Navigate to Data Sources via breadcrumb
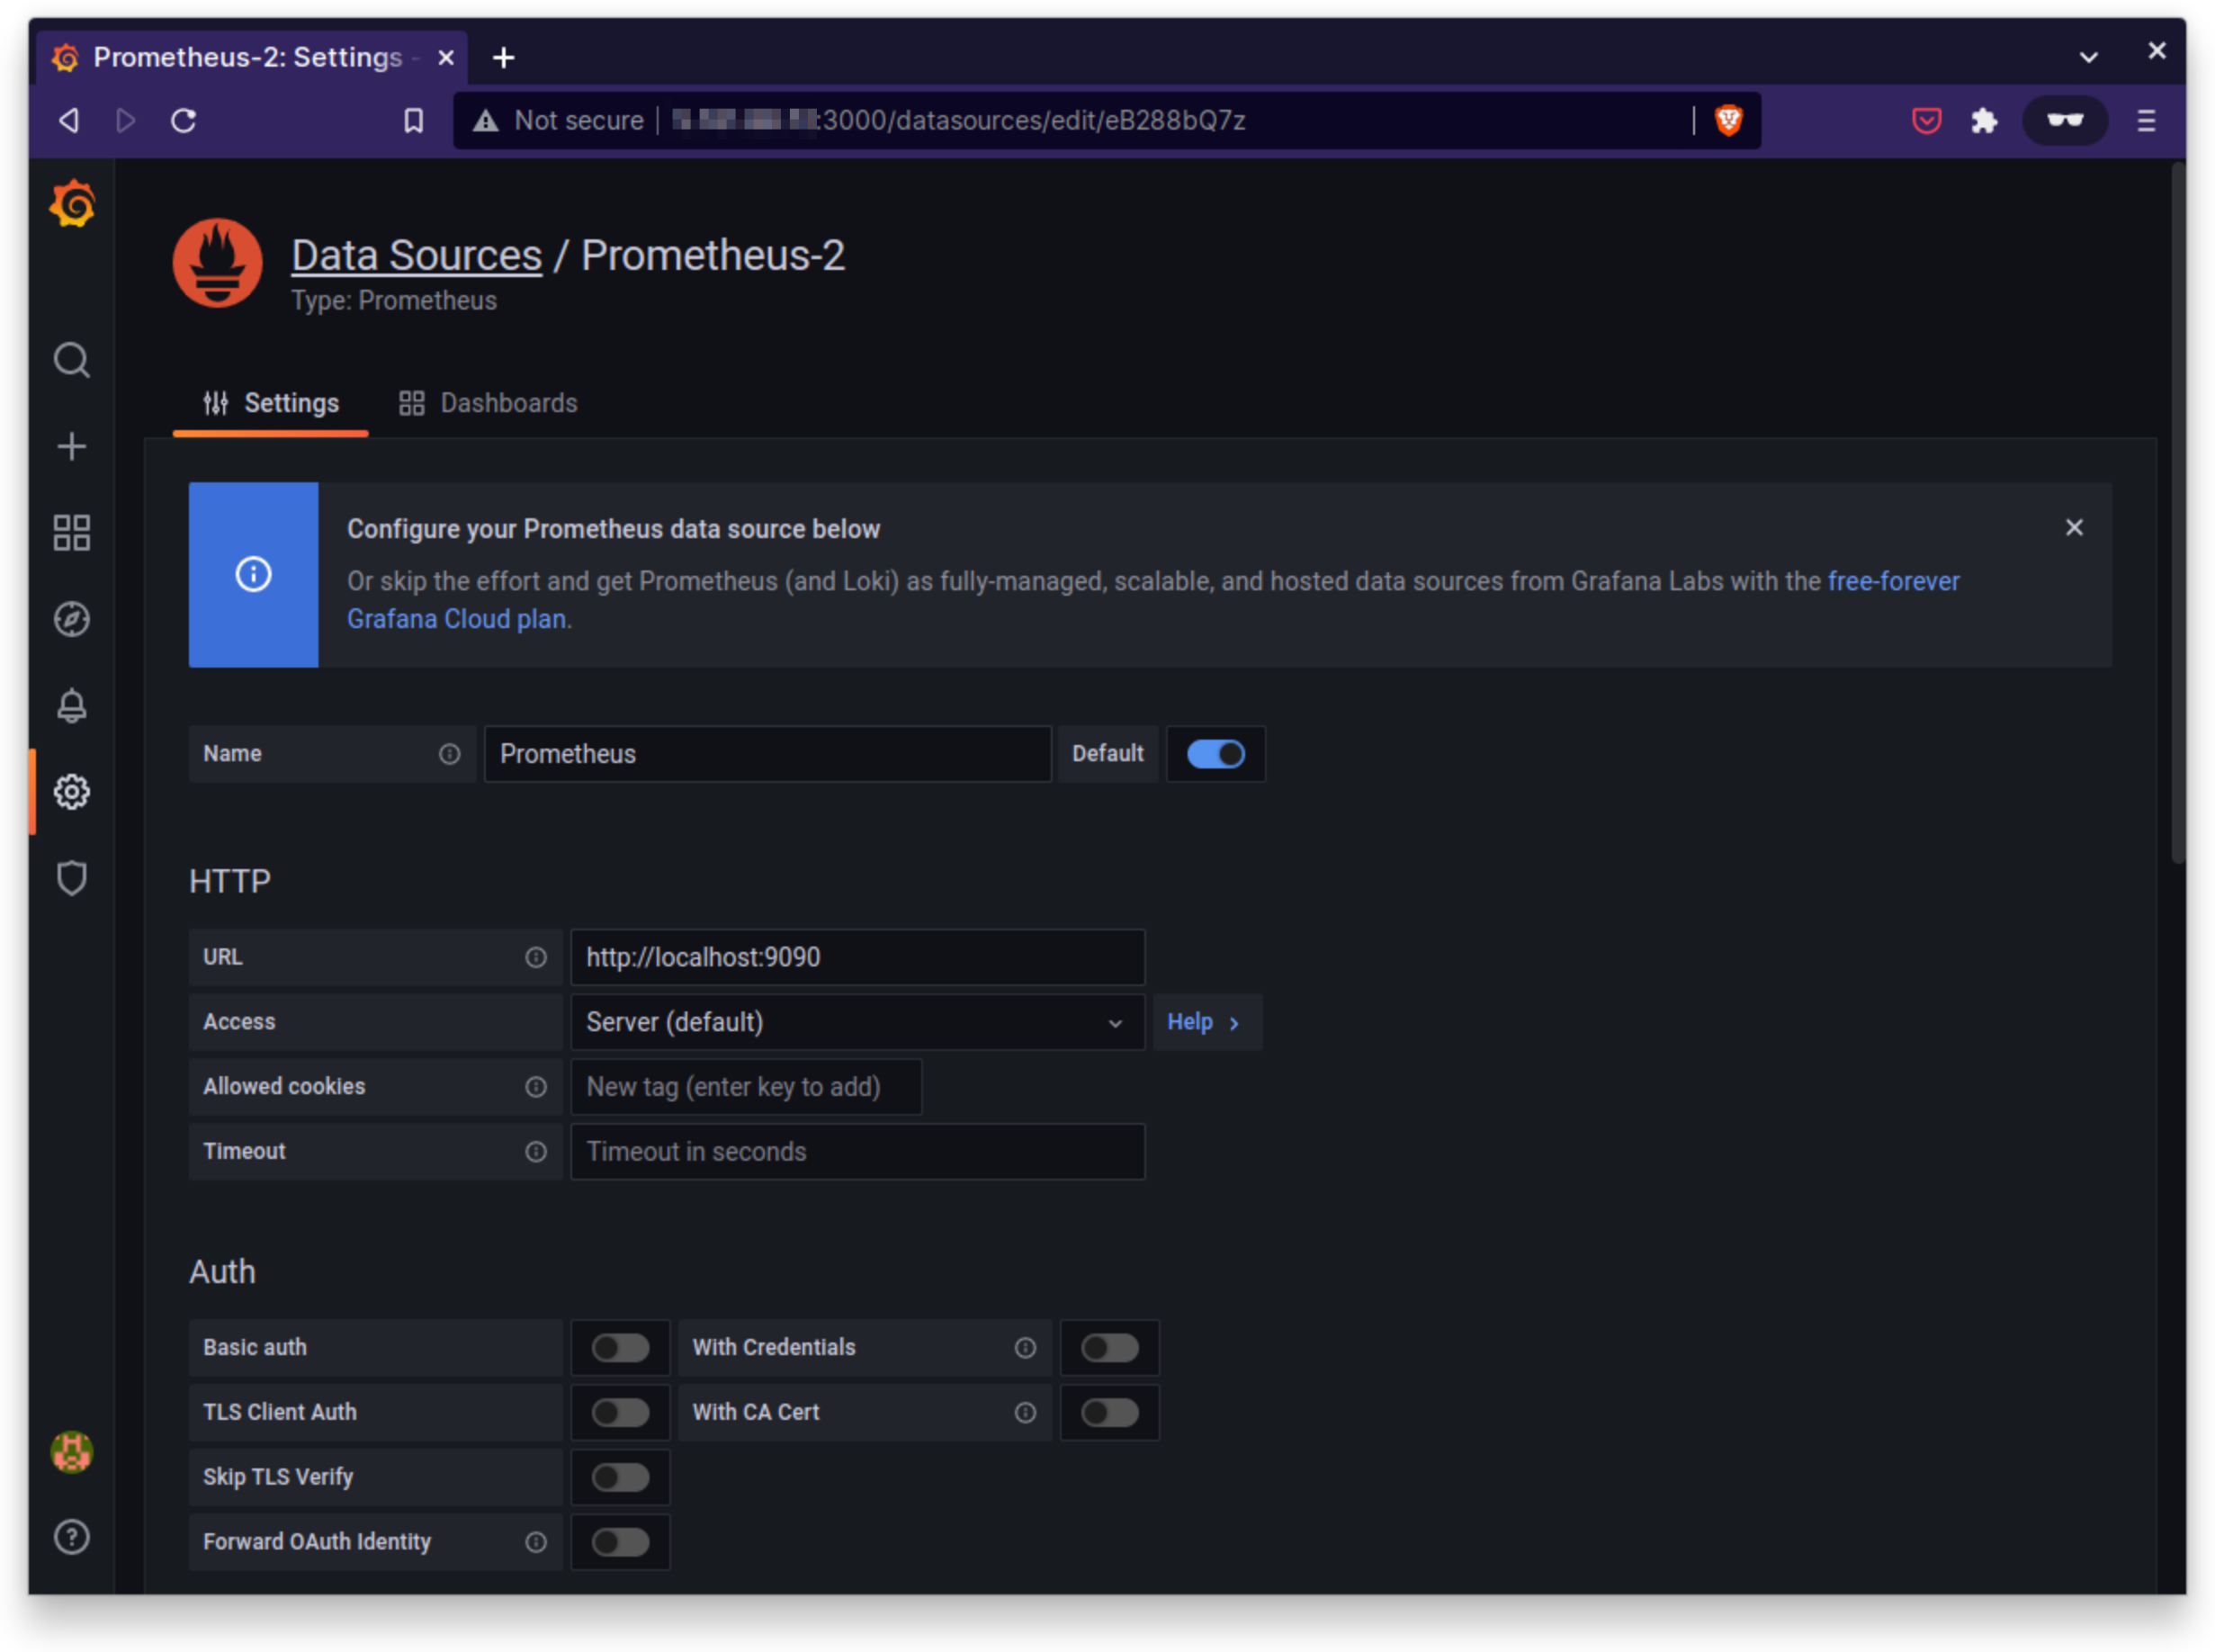2215x1652 pixels. click(416, 255)
